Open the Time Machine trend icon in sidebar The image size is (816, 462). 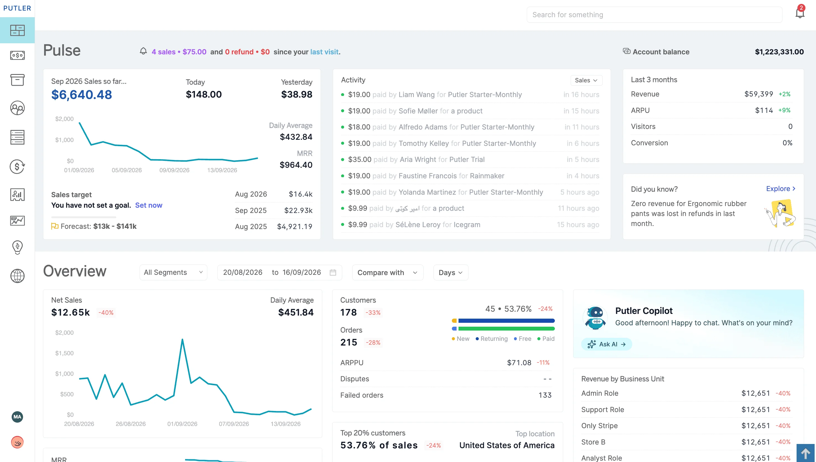pyautogui.click(x=17, y=220)
